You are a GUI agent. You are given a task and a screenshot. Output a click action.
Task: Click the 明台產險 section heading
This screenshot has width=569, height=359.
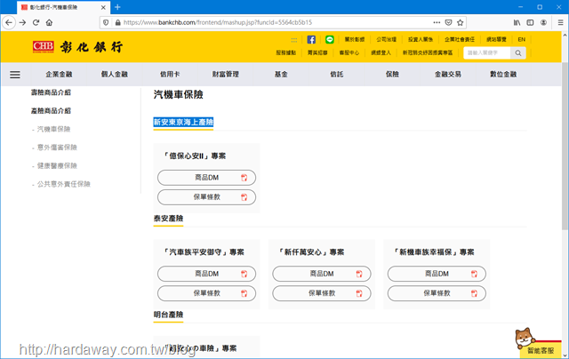(168, 315)
